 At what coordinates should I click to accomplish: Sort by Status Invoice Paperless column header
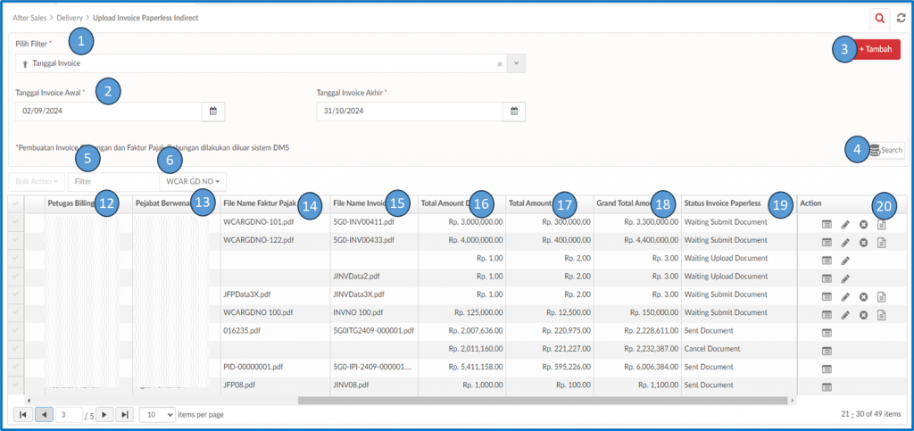(x=722, y=203)
